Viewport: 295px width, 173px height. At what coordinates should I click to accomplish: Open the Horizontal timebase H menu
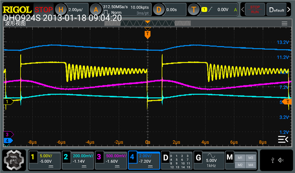61,9
